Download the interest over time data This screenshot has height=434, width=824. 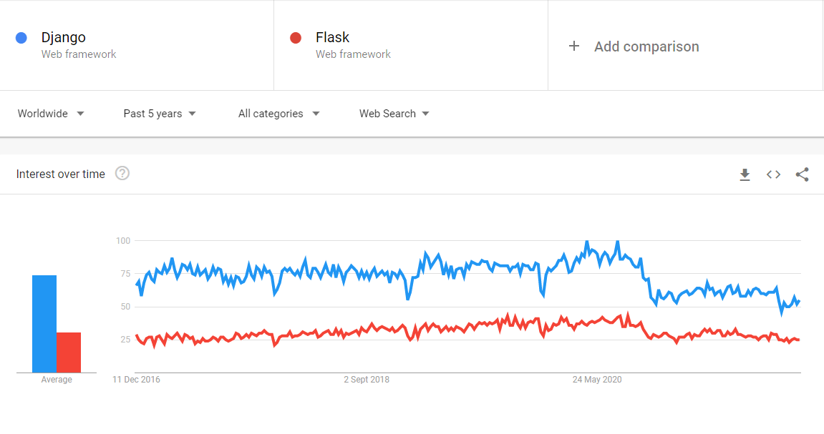point(745,174)
